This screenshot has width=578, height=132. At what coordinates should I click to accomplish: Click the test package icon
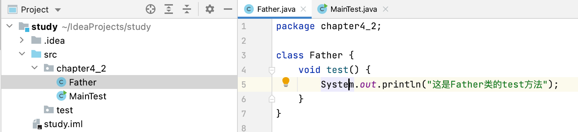coord(49,110)
